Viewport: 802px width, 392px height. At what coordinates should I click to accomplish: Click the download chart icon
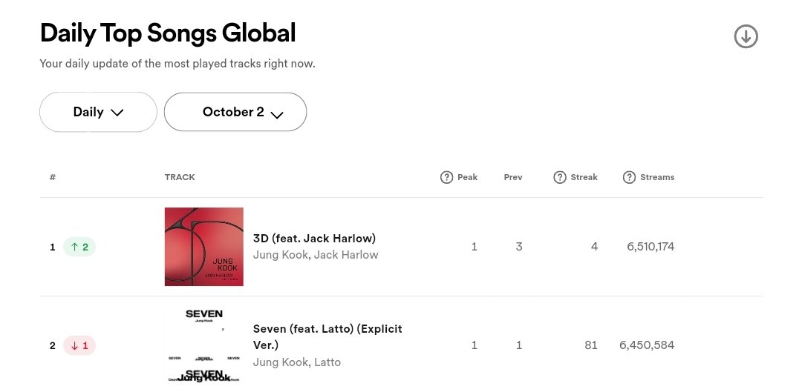(746, 37)
